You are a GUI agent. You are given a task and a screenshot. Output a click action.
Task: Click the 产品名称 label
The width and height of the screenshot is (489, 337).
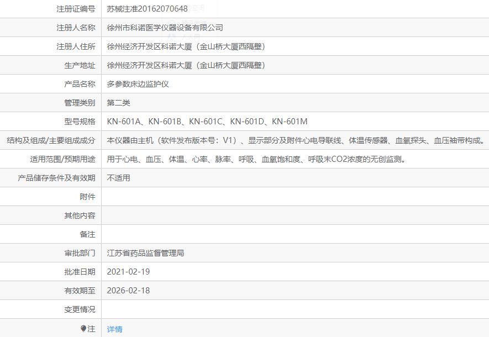pos(80,84)
